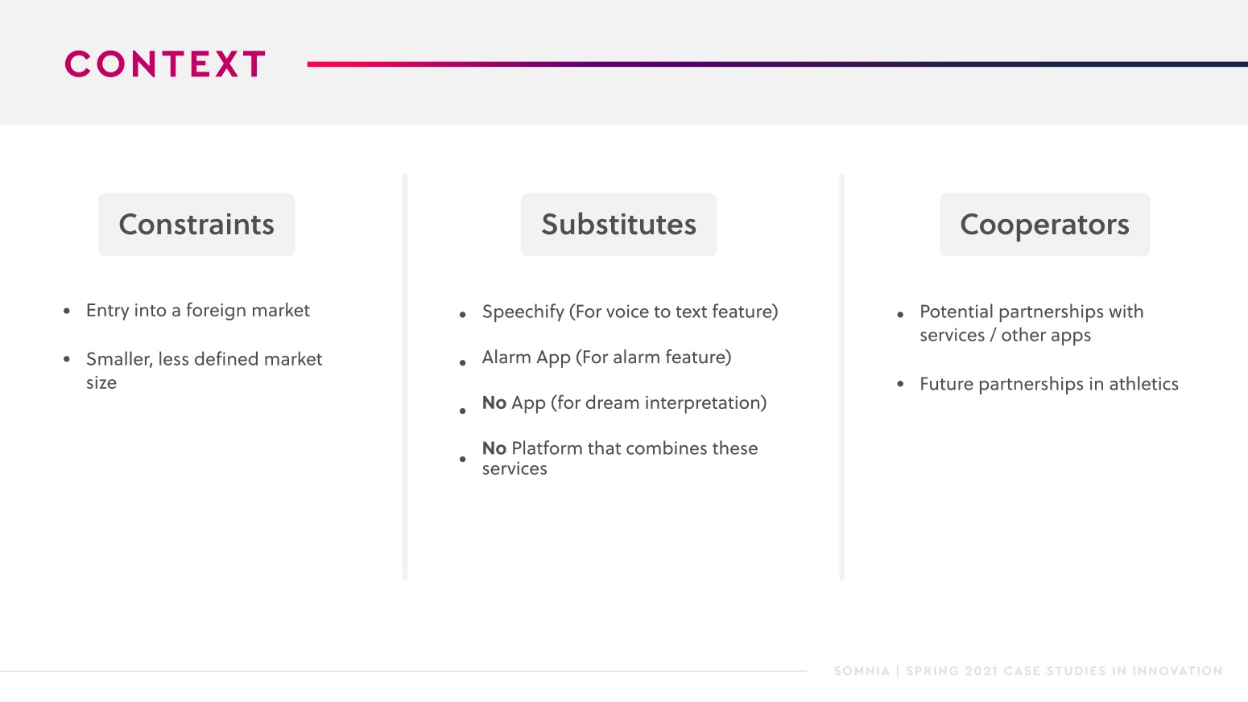Click 'No App (for dream interpretation)' line

tap(624, 403)
